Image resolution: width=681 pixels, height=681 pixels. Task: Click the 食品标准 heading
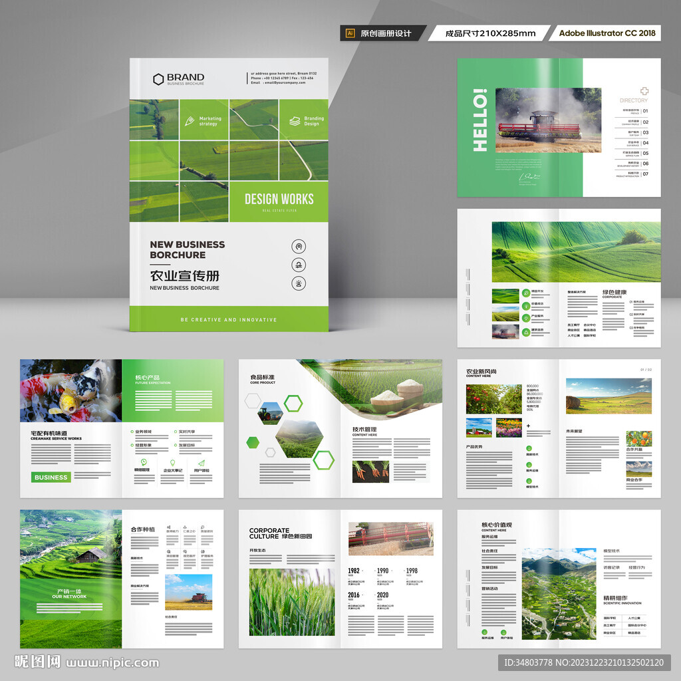click(x=262, y=377)
